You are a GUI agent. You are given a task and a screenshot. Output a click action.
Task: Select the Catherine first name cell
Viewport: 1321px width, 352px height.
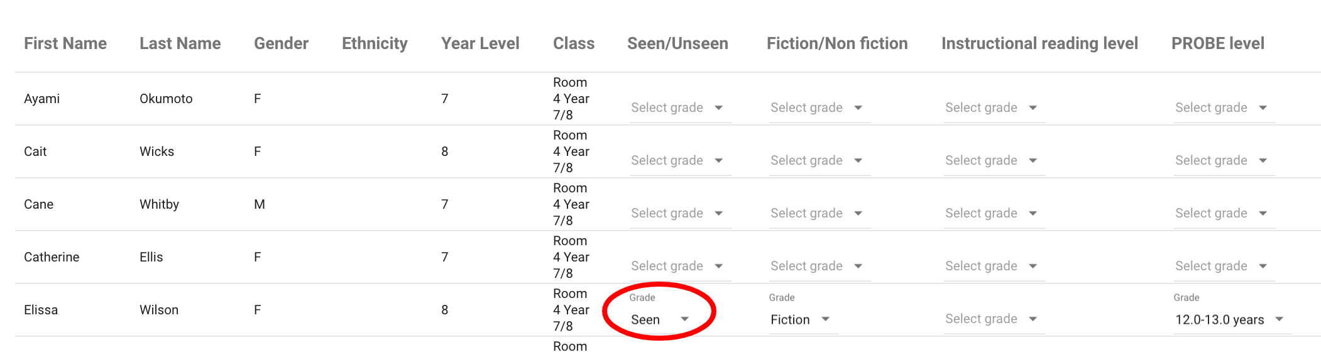(52, 257)
